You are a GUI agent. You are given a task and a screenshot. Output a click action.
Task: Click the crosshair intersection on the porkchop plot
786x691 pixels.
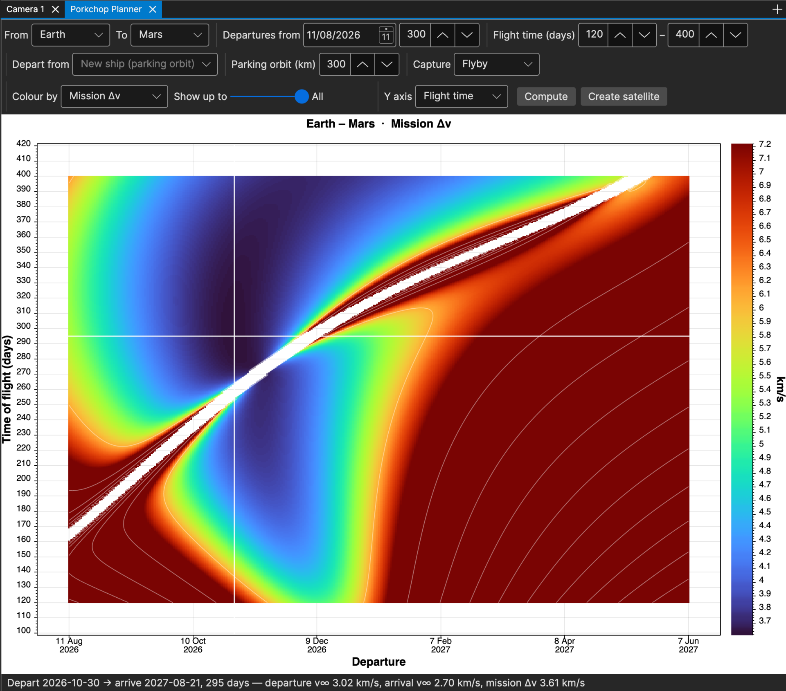pyautogui.click(x=234, y=336)
